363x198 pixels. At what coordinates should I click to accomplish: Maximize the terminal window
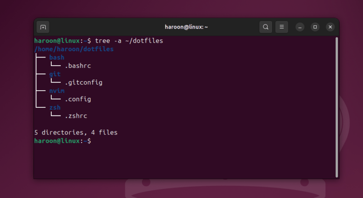pyautogui.click(x=315, y=27)
